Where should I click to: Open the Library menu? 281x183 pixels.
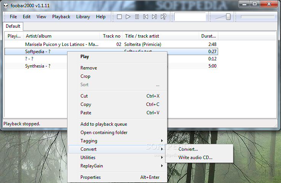83,17
